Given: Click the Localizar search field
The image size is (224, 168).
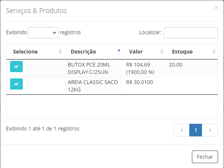Looking at the screenshot, I should (x=191, y=33).
